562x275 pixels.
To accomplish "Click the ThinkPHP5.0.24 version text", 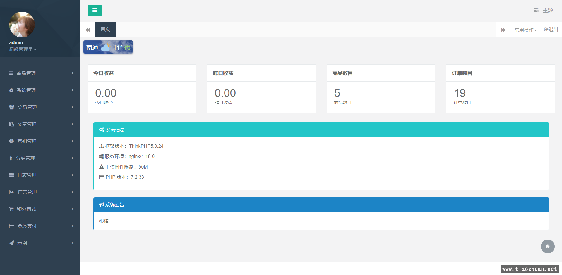I will click(x=146, y=146).
